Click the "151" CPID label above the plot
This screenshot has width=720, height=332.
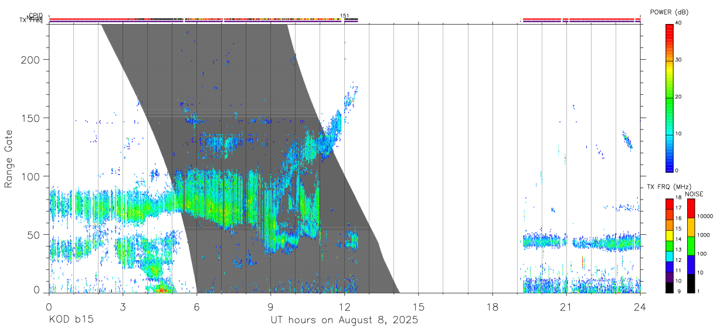[344, 16]
